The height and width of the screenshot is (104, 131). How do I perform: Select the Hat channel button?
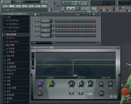(x=46, y=31)
